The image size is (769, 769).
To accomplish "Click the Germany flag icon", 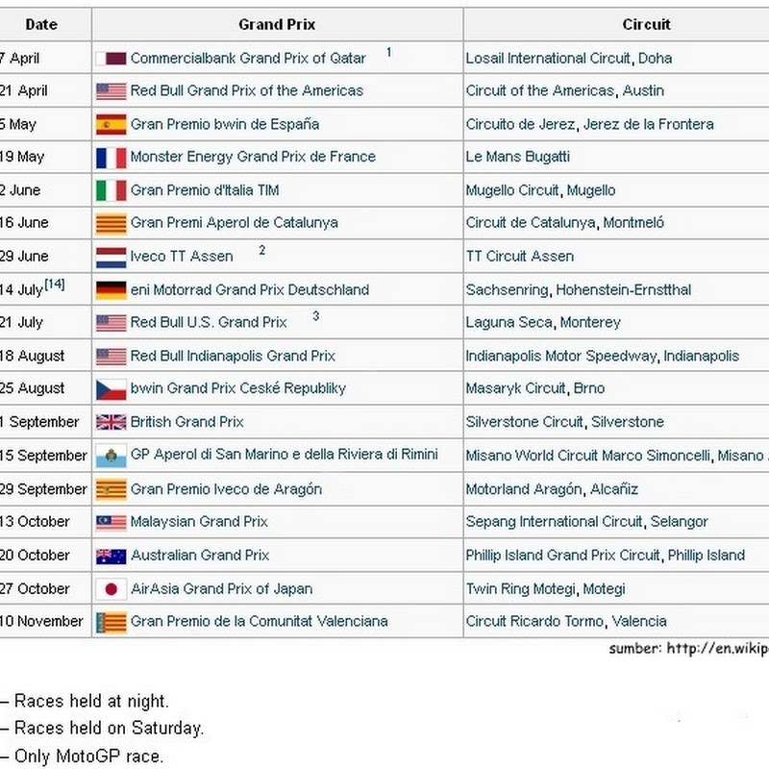I will pos(111,289).
